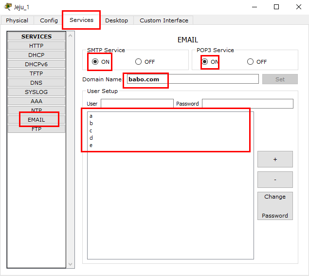309x276 pixels.
Task: Focus the Password input field
Action: 248,104
